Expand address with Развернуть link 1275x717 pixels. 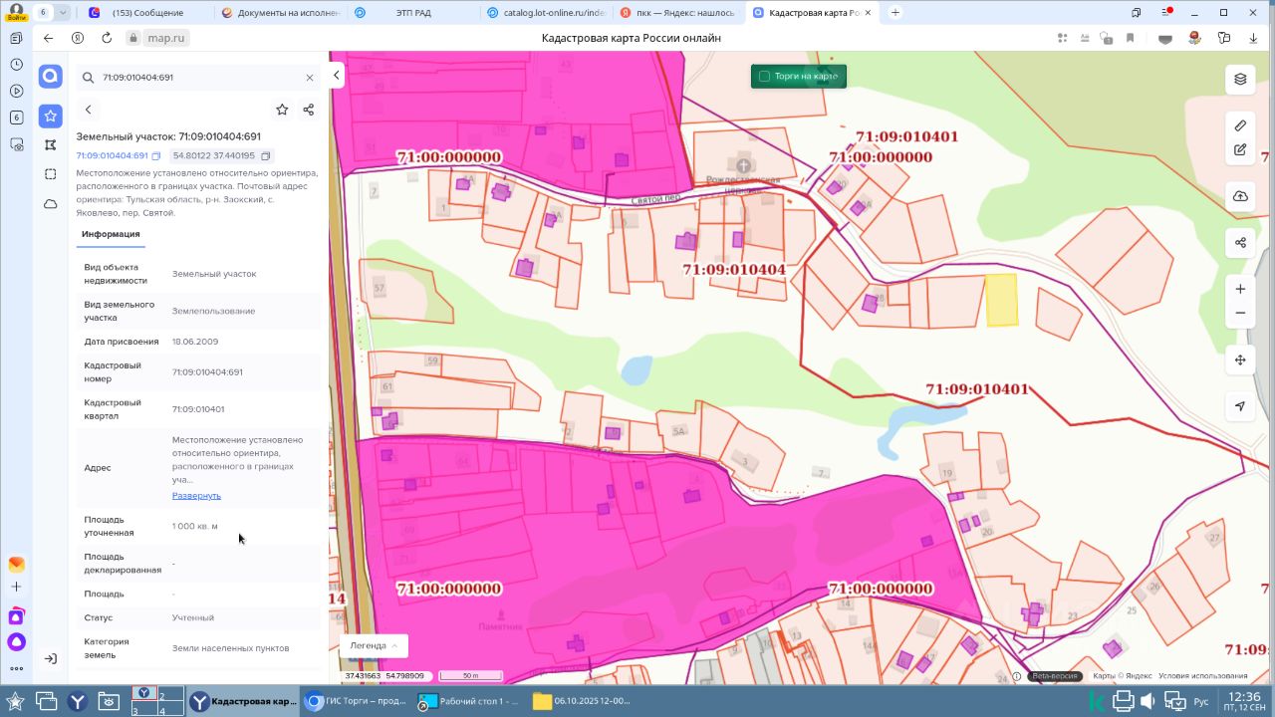(x=196, y=495)
